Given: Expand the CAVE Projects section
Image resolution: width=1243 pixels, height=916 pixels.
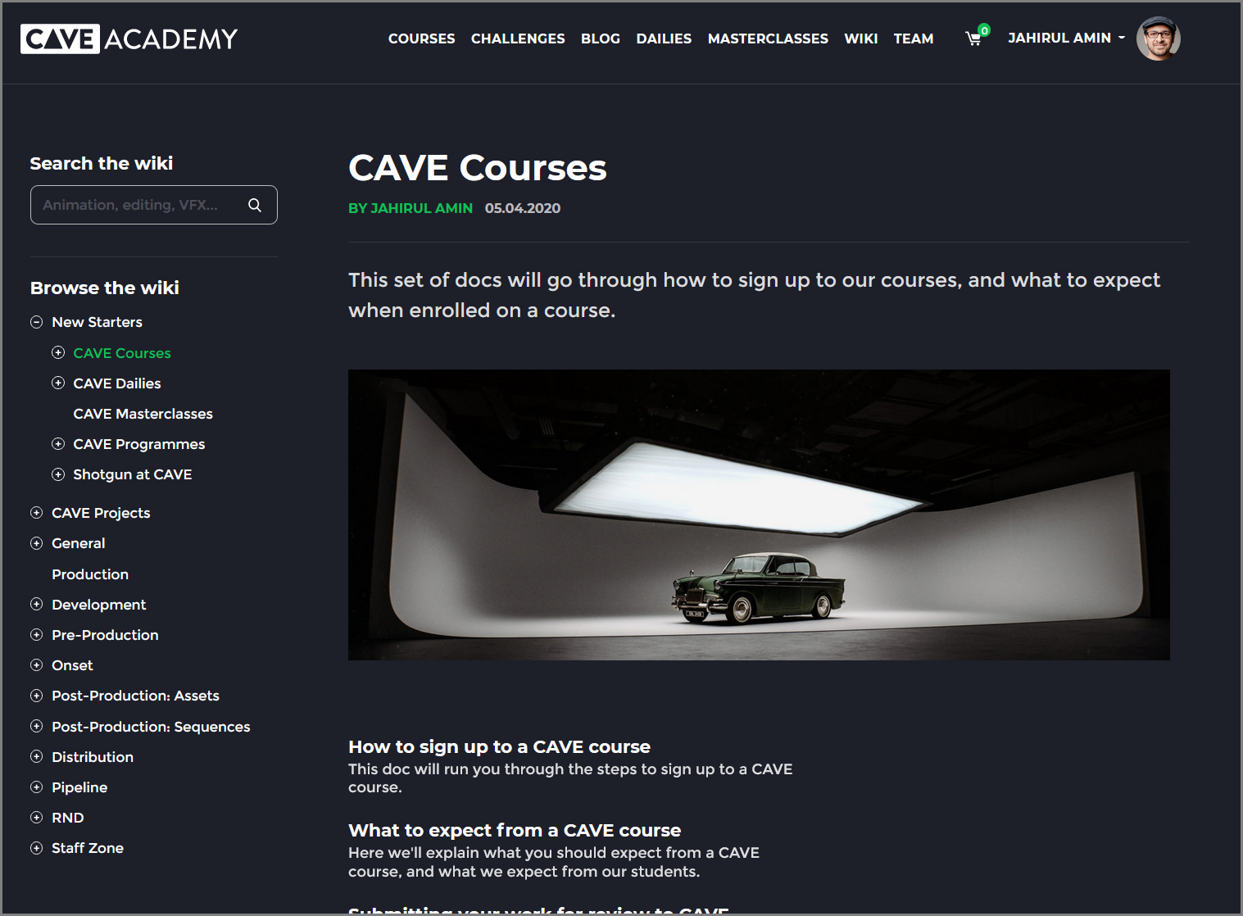Looking at the screenshot, I should tap(37, 513).
